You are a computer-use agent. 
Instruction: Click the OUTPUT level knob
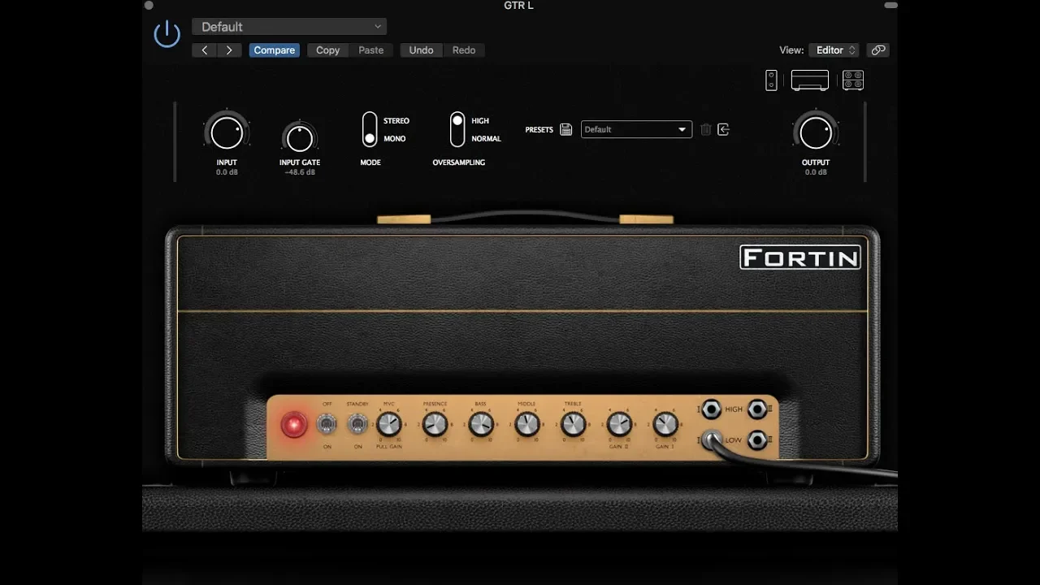coord(816,132)
